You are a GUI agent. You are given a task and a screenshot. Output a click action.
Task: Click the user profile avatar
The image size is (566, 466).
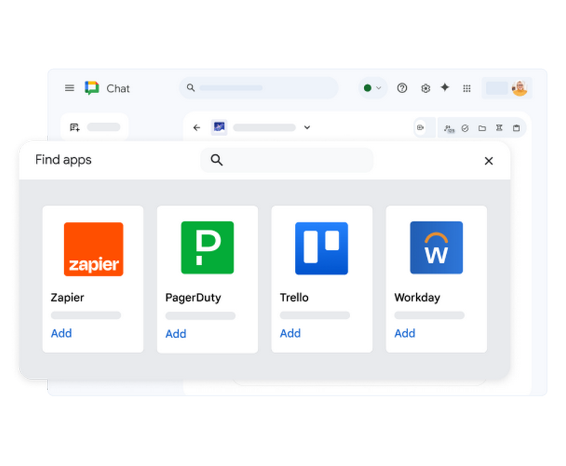[519, 88]
